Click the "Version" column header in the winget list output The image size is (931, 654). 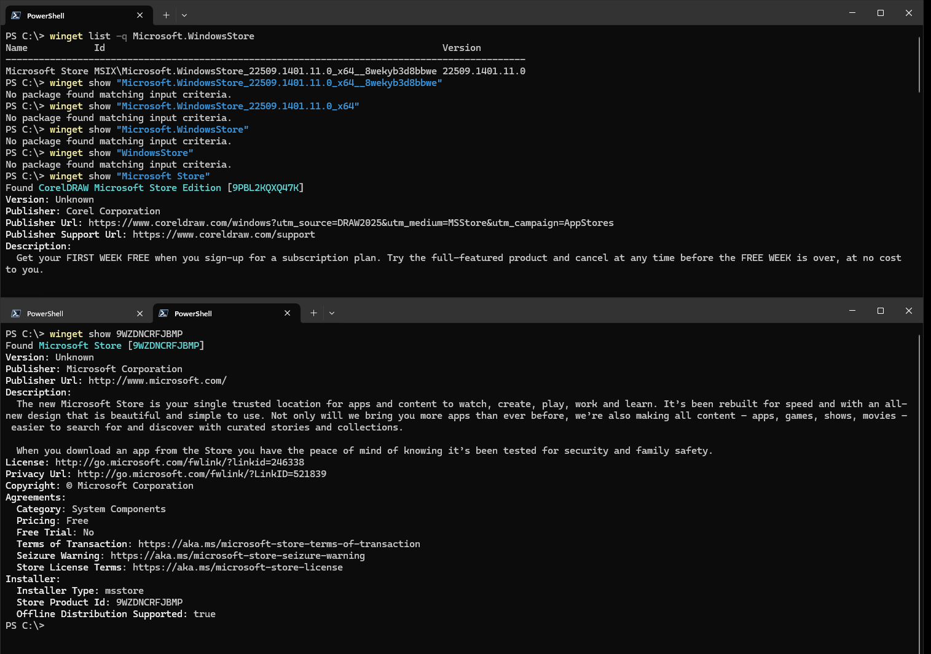[462, 48]
